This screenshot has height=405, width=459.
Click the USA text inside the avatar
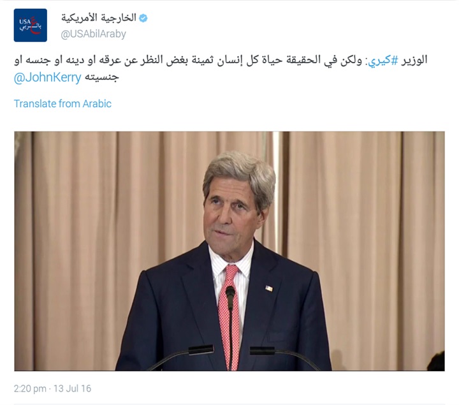[x=25, y=22]
